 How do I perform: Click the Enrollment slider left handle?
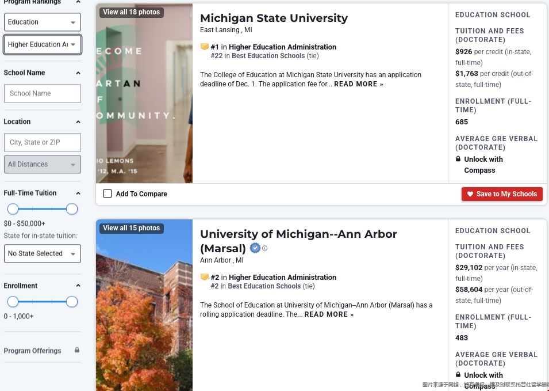click(13, 302)
